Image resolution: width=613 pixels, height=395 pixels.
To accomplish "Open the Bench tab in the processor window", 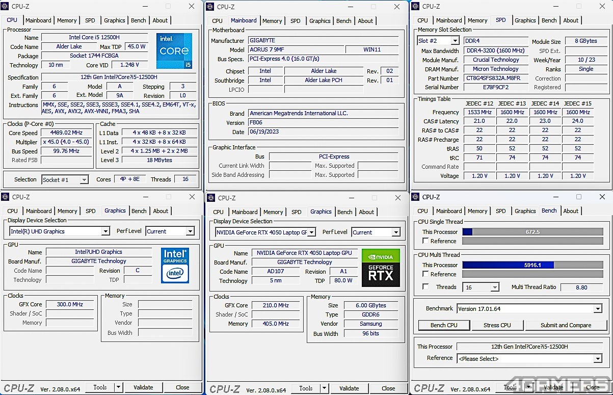I will point(138,20).
